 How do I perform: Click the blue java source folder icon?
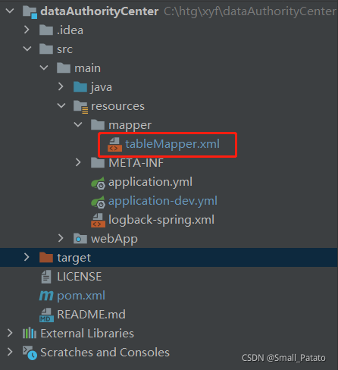tap(80, 86)
